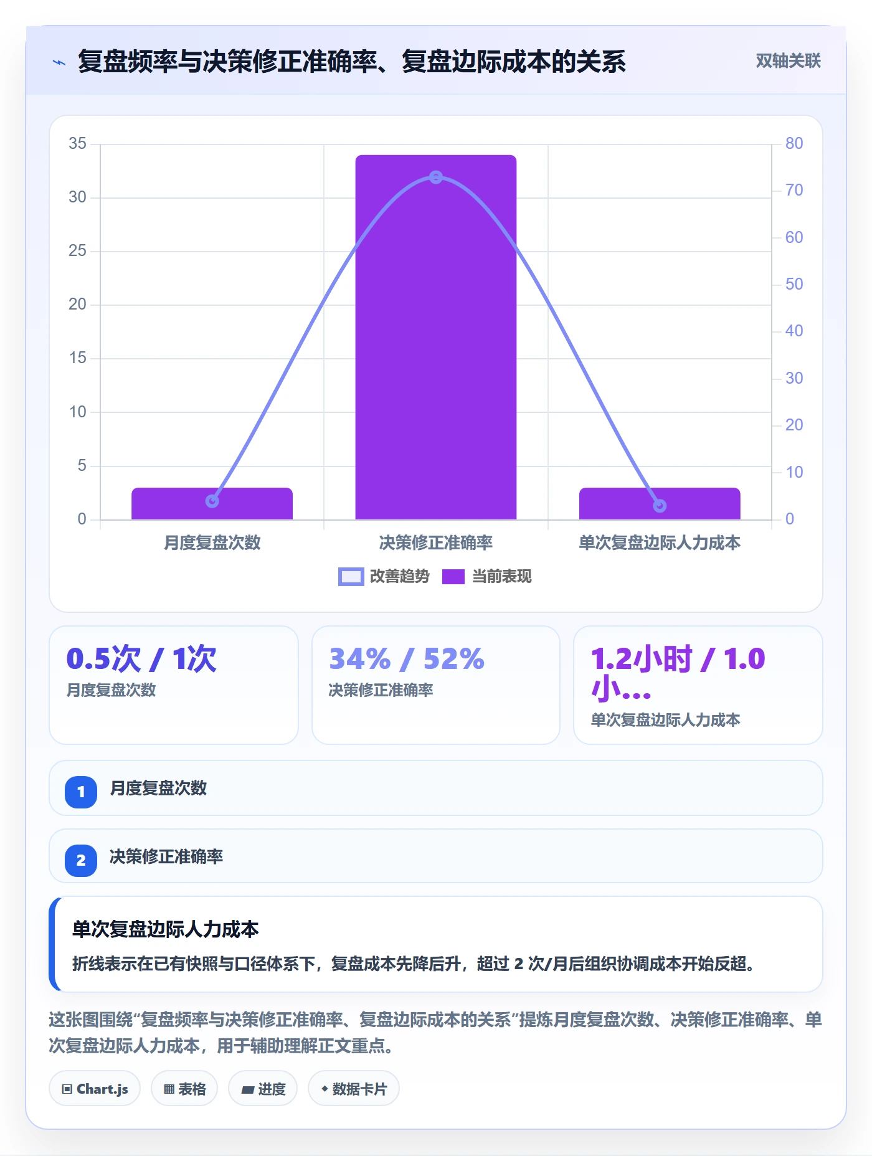Click the line point over 月度复盘次数 bar
Image resolution: width=872 pixels, height=1156 pixels.
[212, 501]
